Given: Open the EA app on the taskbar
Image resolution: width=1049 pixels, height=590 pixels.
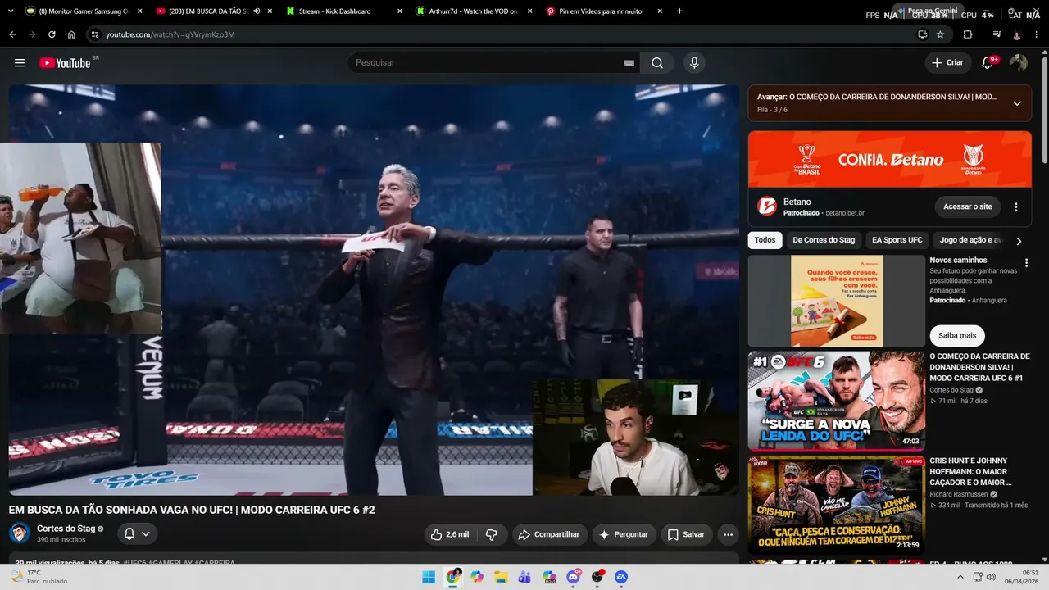Looking at the screenshot, I should [x=621, y=577].
